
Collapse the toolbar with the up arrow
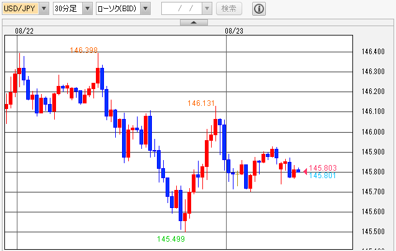click(x=194, y=22)
